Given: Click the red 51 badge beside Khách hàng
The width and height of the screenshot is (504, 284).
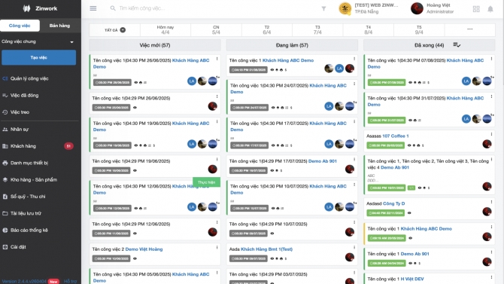Looking at the screenshot, I should point(68,146).
